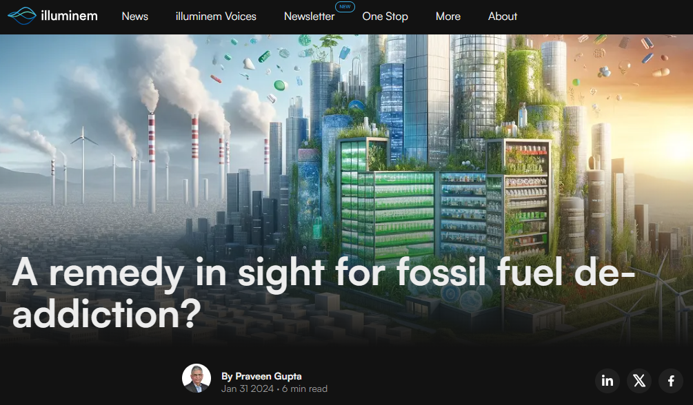Share article on LinkedIn
Viewport: 693px width, 405px height.
tap(607, 380)
